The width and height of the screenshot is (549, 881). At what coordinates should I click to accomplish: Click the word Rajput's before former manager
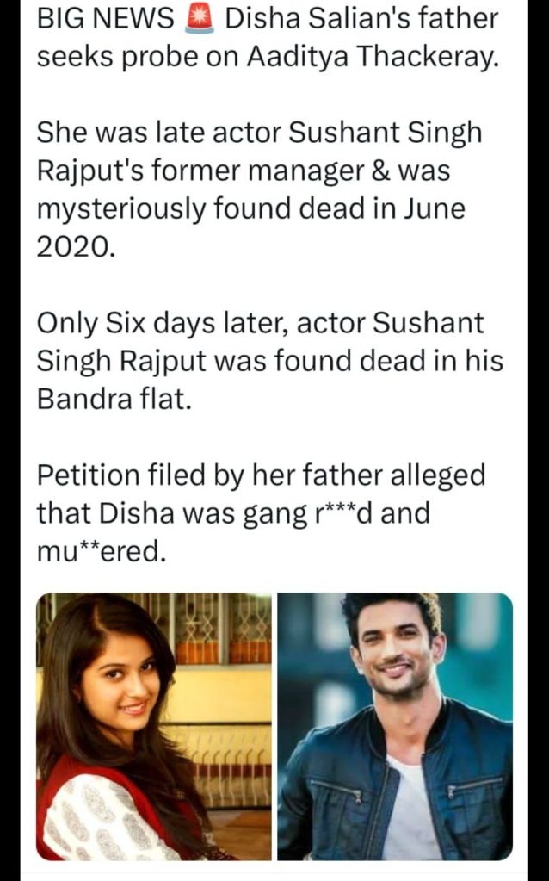(x=91, y=171)
